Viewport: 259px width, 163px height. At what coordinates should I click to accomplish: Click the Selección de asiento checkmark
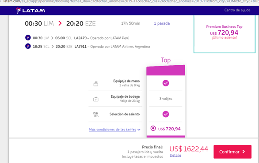tap(166, 114)
